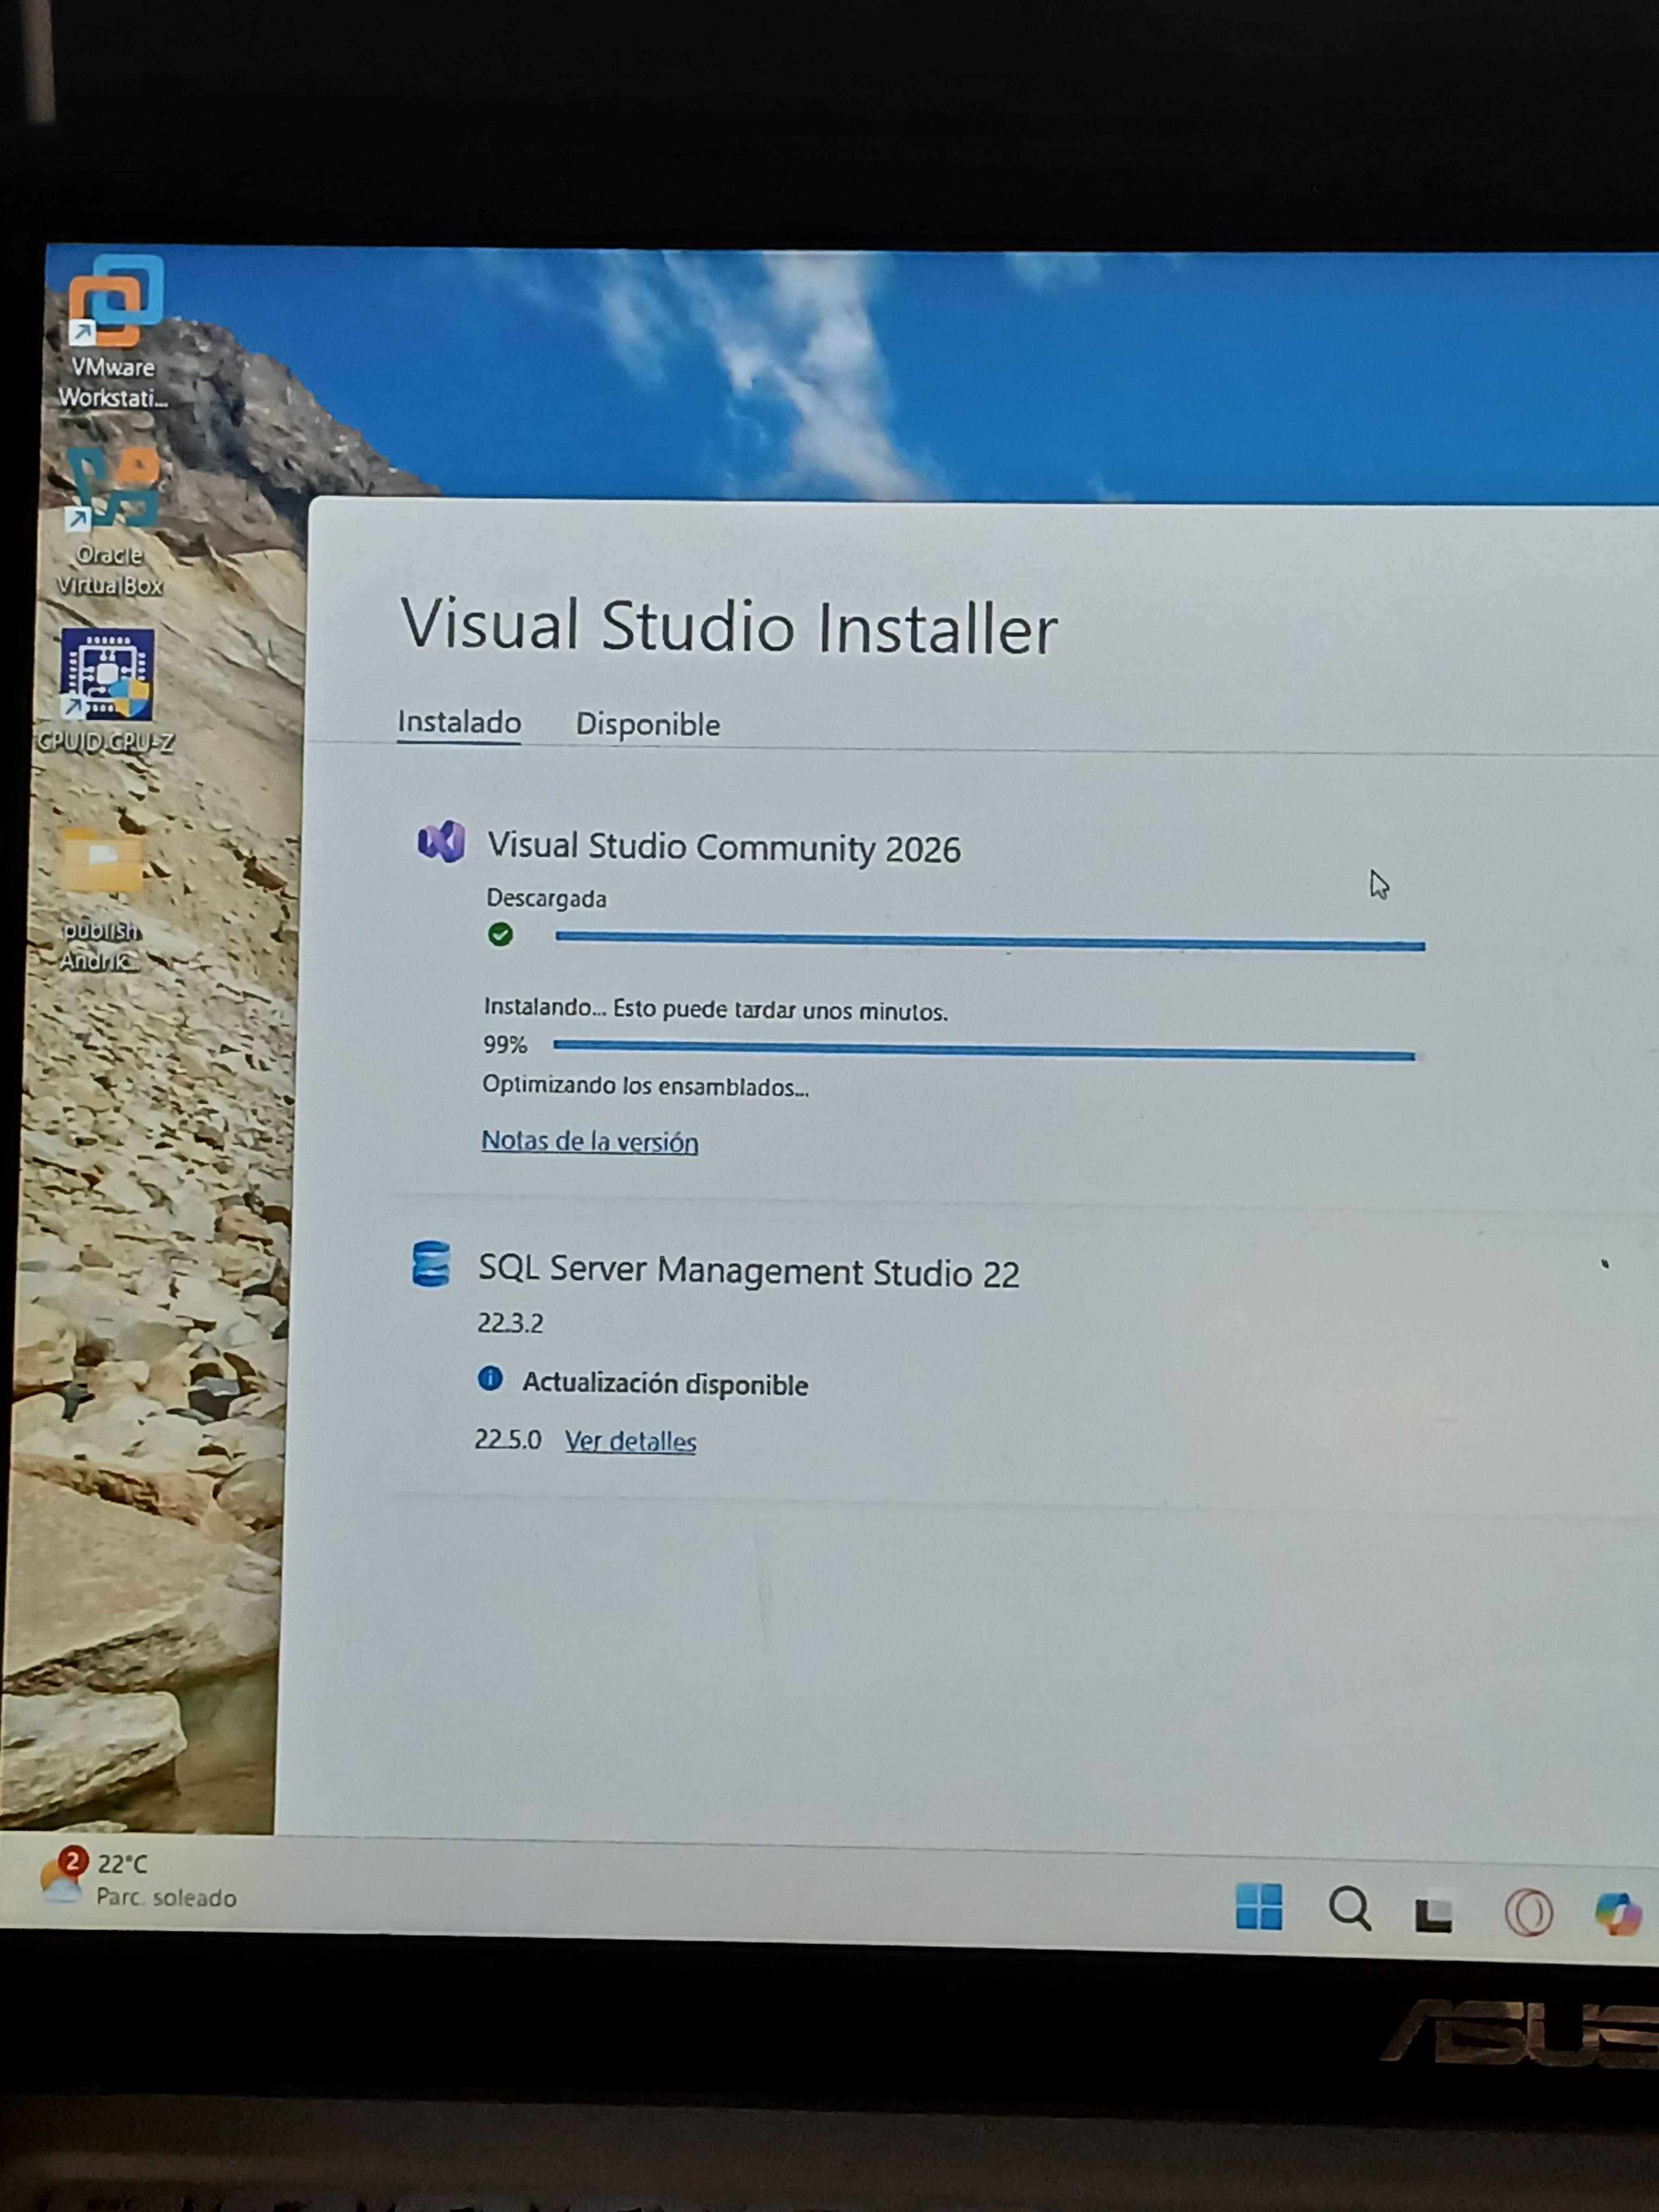
Task: Select the 'Optimizando los ensamblados...' status text
Action: pyautogui.click(x=646, y=1086)
